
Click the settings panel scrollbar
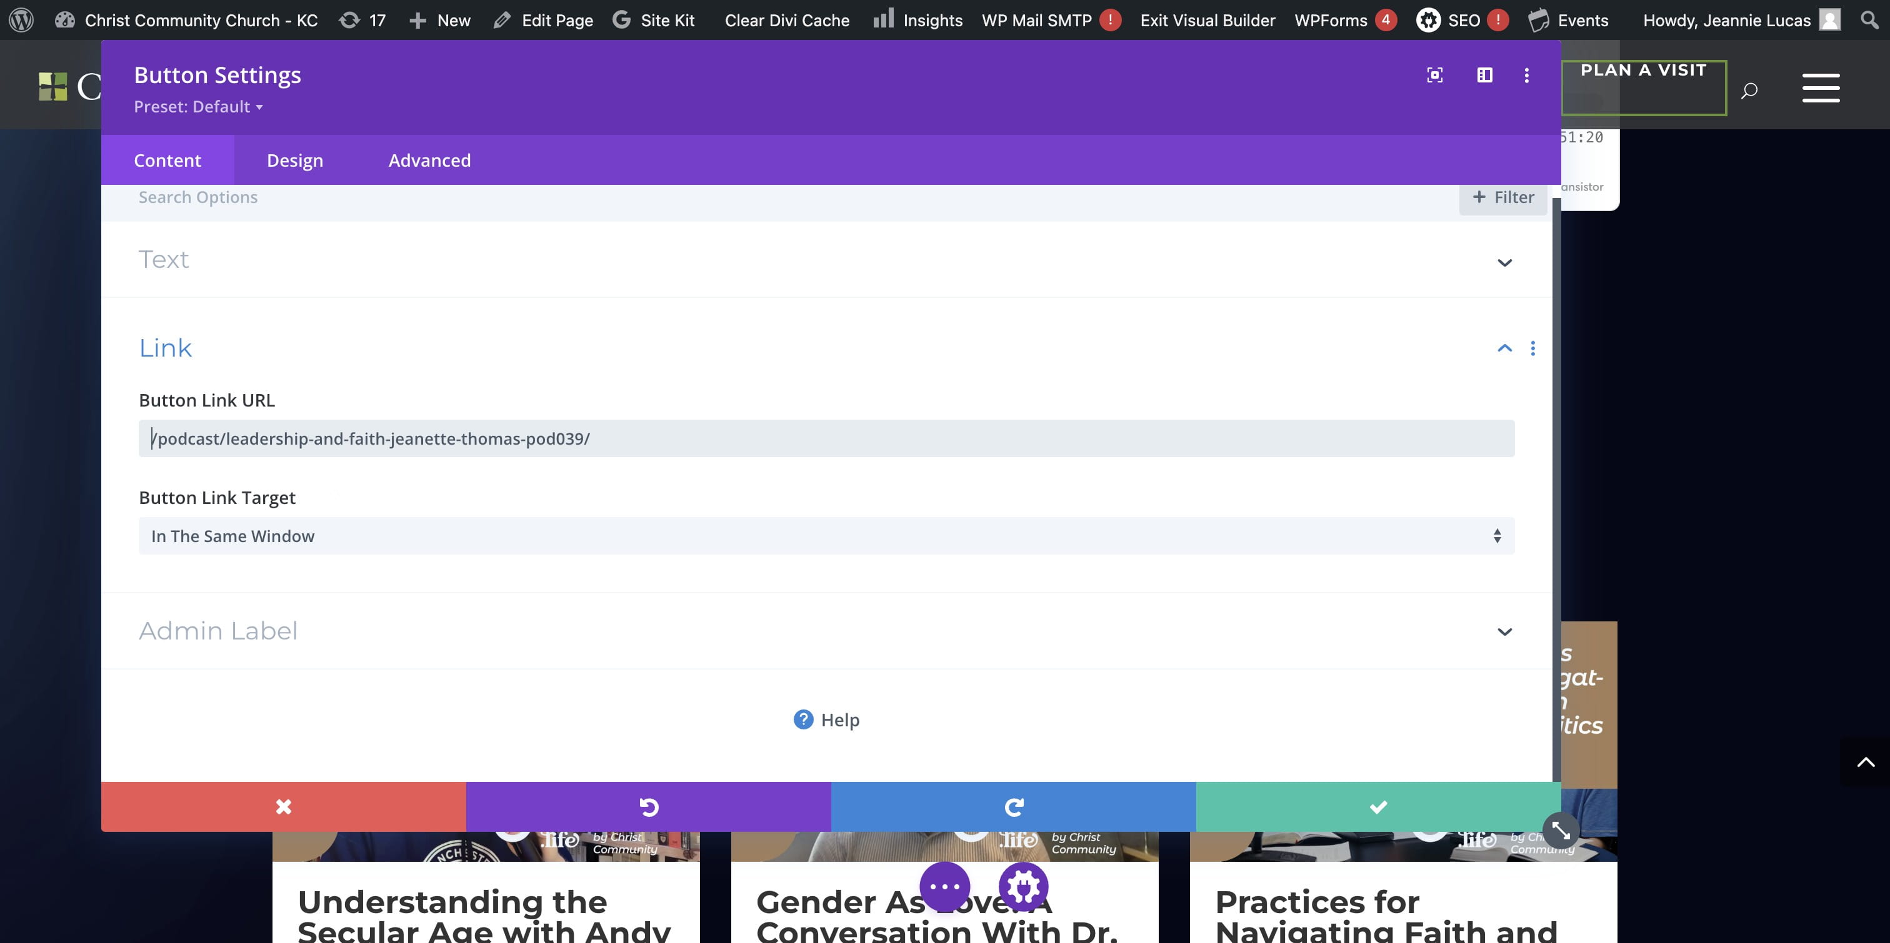pyautogui.click(x=1556, y=490)
